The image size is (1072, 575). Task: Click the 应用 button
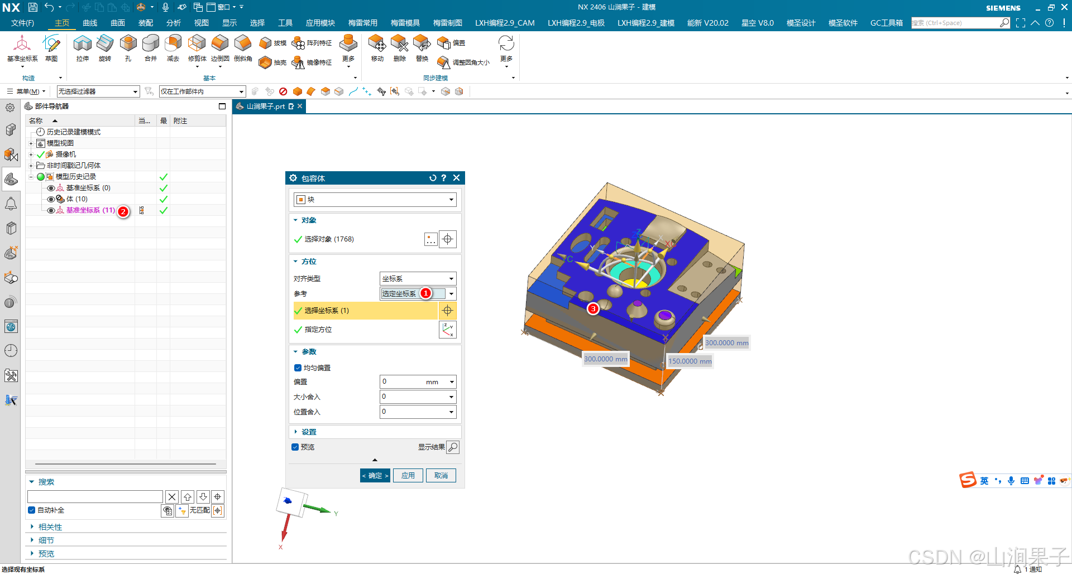point(408,476)
